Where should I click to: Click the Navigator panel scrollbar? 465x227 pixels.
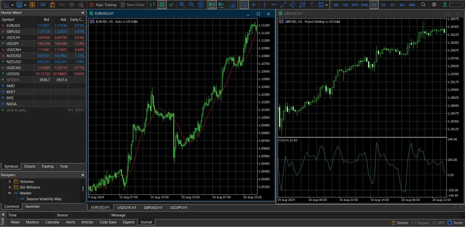coord(83,188)
